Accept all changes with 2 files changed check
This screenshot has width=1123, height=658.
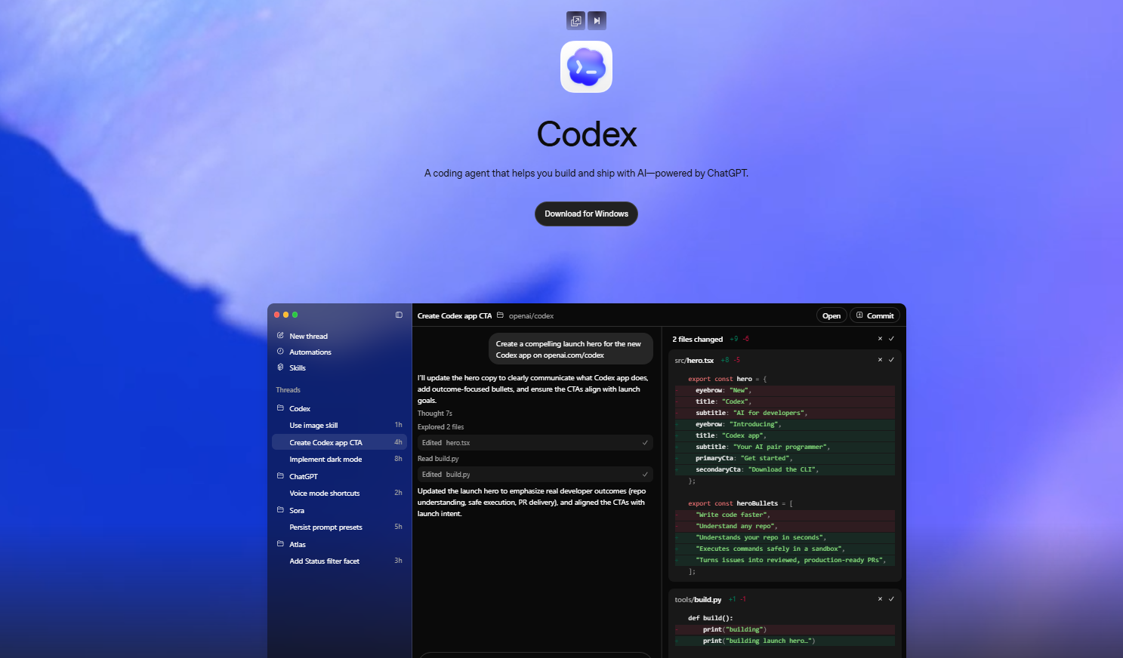pos(891,339)
